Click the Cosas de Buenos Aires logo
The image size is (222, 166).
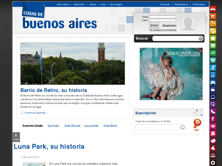(60, 16)
